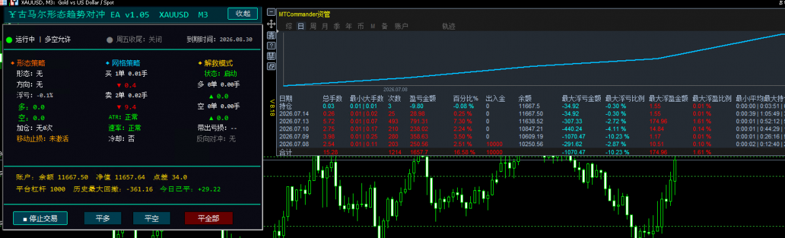Click the 到期时间 2026.08.30 text
Screen dimensions: 785x238
[x=219, y=39]
